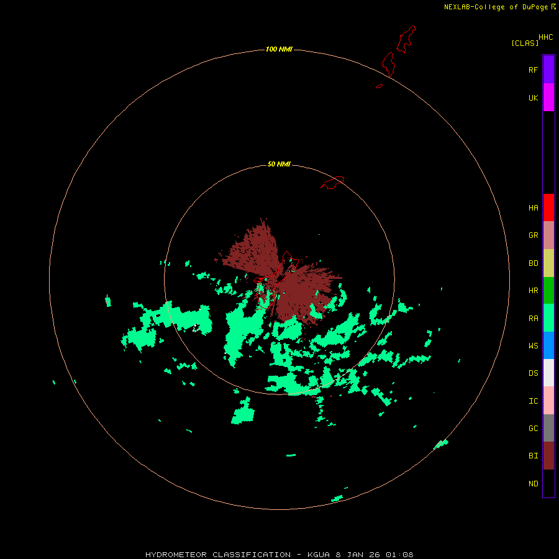Click the HHC product label
Screen dimensions: 559x559
[x=545, y=37]
